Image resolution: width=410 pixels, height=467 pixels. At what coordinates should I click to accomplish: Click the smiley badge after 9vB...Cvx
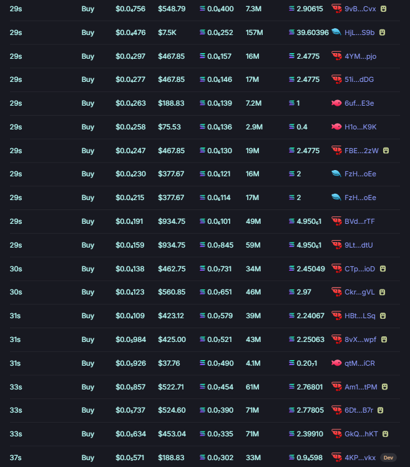coord(384,9)
